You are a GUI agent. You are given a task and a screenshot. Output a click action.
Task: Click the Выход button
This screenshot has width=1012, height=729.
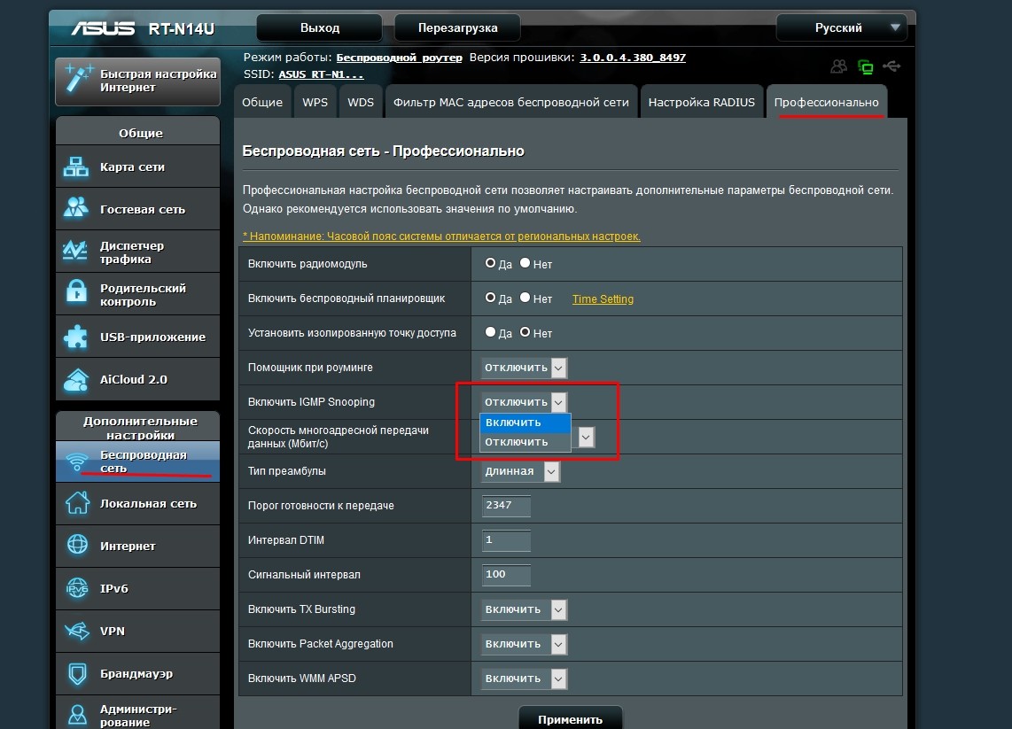320,27
